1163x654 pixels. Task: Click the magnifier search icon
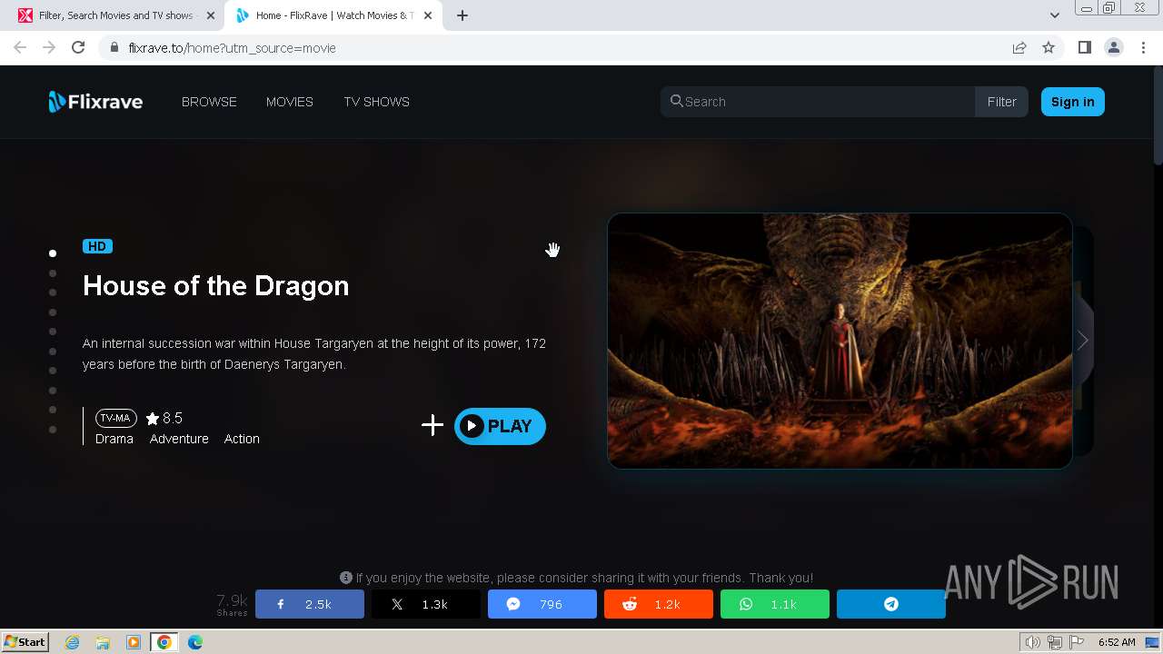(x=676, y=101)
